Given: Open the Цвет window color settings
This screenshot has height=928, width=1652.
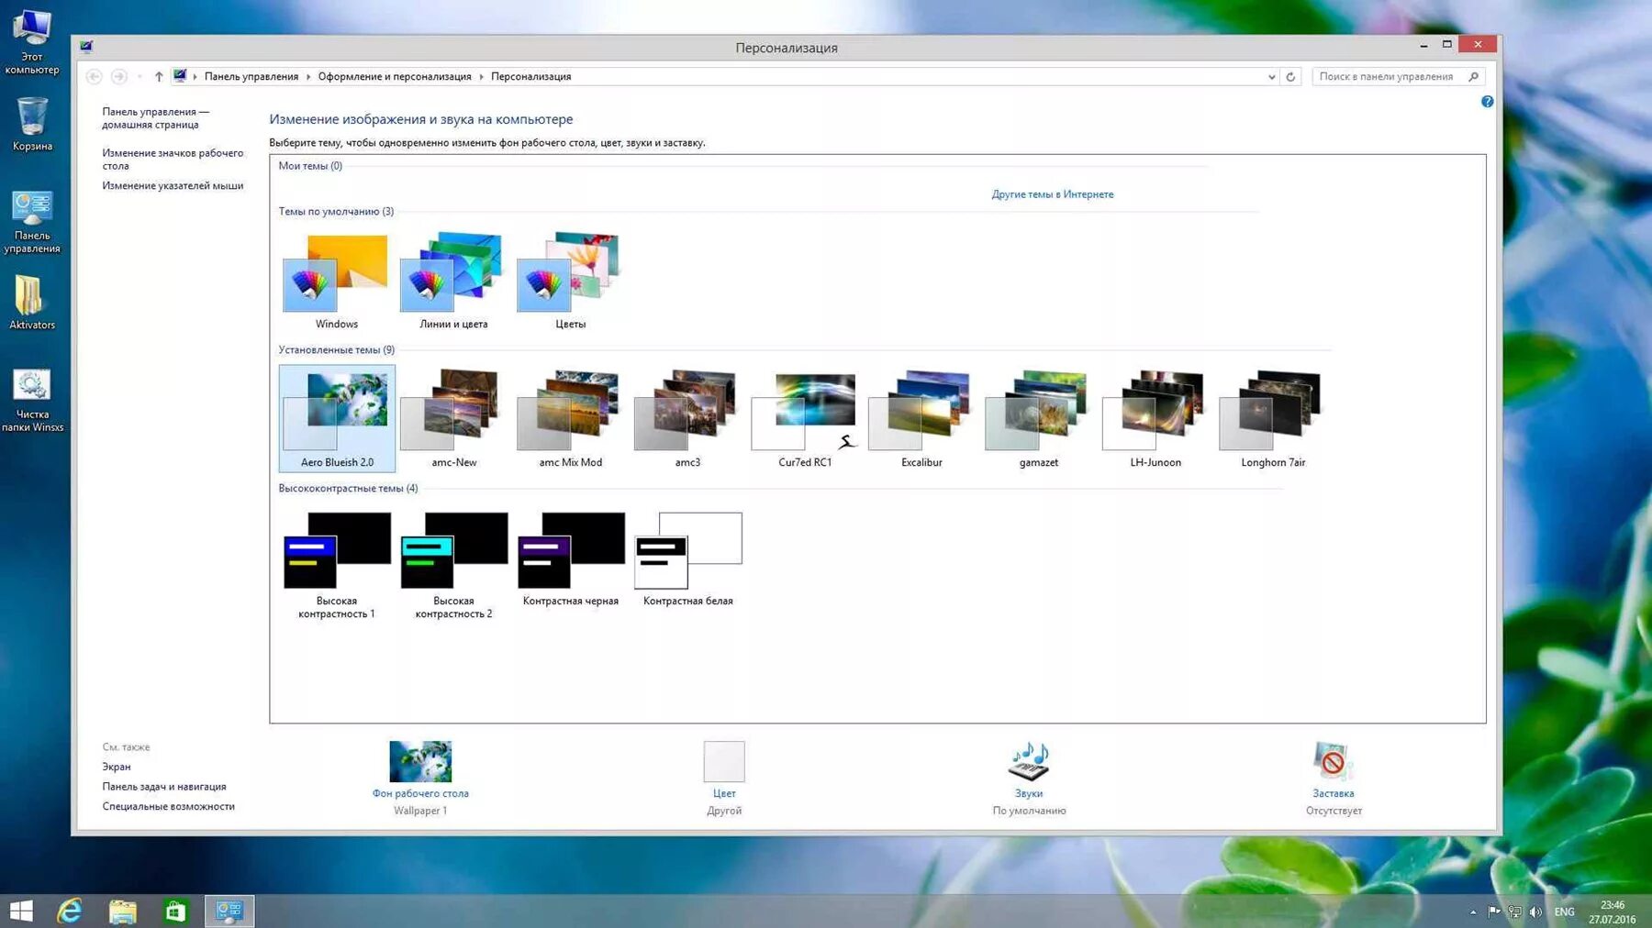Looking at the screenshot, I should click(x=724, y=778).
